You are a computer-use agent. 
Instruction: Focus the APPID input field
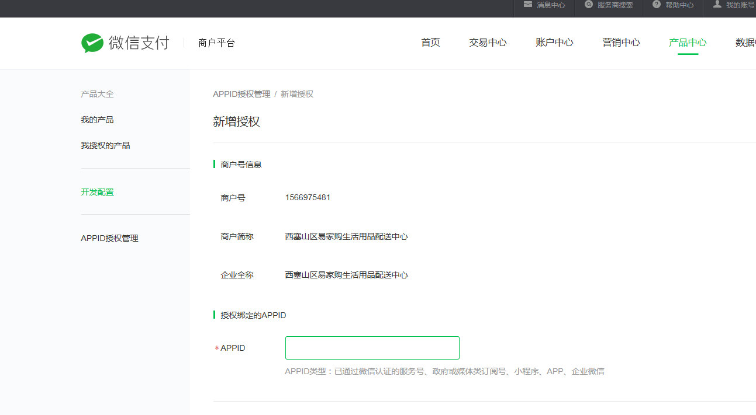[372, 348]
